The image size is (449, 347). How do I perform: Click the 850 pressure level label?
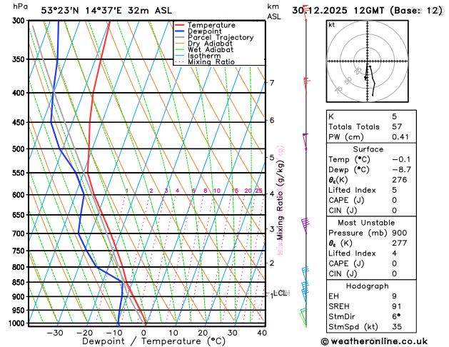[x=20, y=282]
